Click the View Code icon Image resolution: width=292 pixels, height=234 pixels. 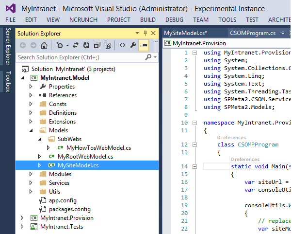(x=122, y=45)
